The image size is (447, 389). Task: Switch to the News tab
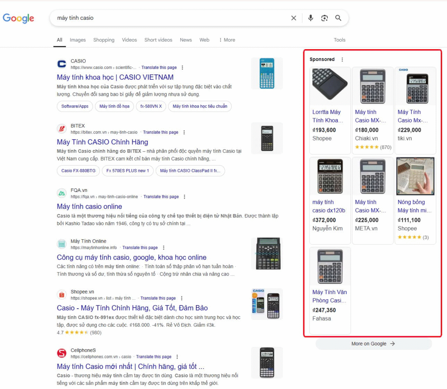click(x=186, y=40)
